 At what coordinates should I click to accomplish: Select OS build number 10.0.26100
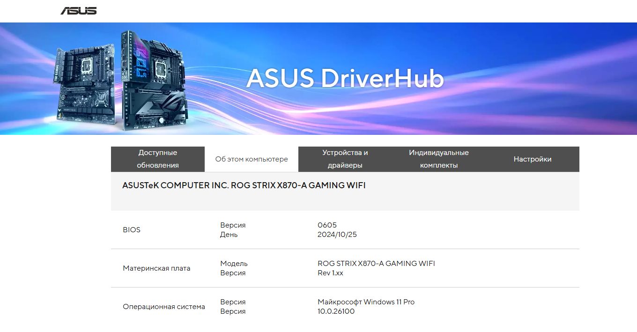(x=336, y=311)
